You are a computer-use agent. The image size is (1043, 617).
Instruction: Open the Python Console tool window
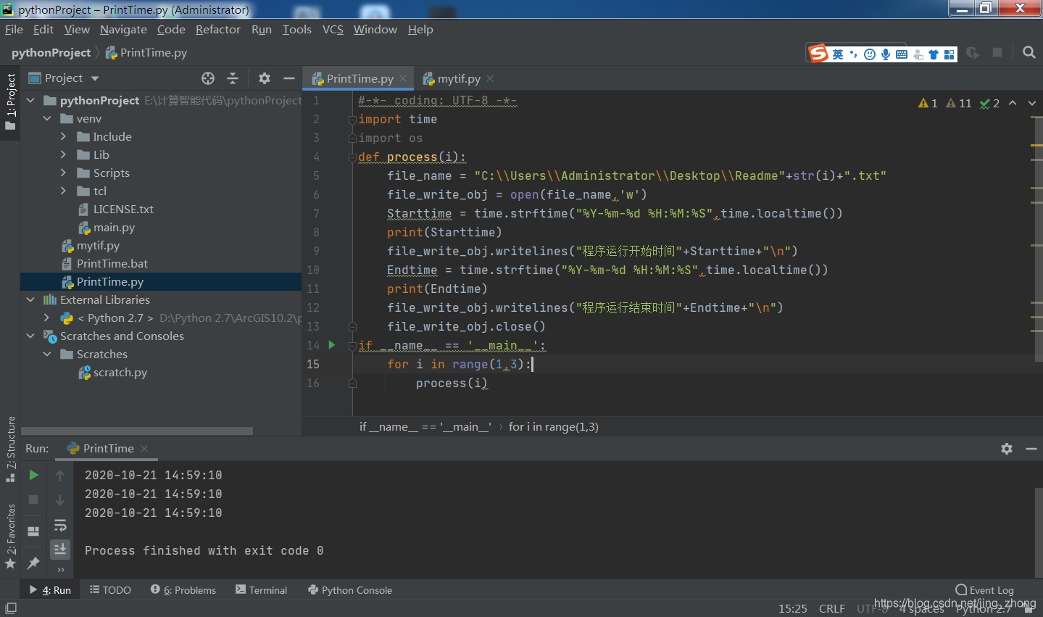coord(350,590)
